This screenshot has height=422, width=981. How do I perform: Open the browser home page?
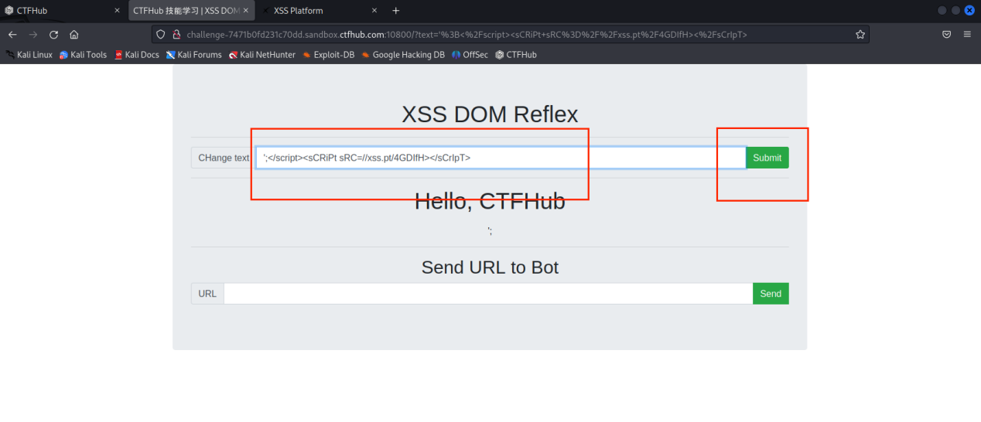coord(74,34)
